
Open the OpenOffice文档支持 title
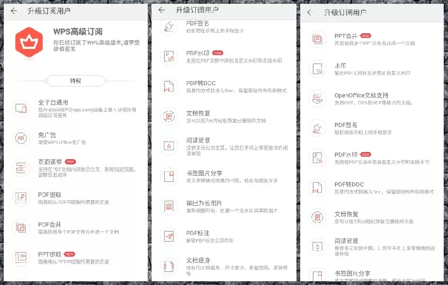[362, 95]
